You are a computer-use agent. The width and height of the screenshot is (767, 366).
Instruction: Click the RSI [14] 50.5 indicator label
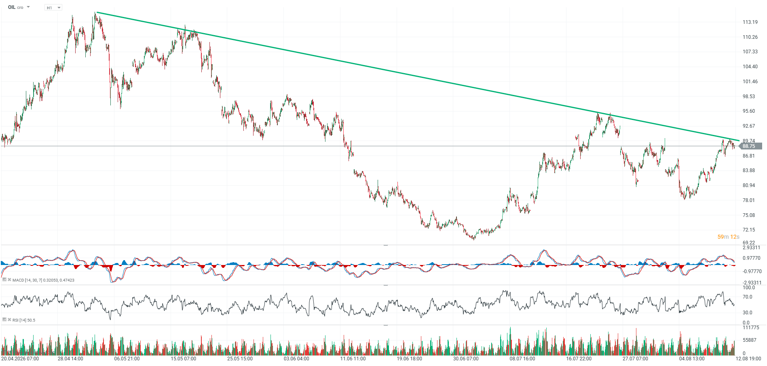tap(24, 320)
